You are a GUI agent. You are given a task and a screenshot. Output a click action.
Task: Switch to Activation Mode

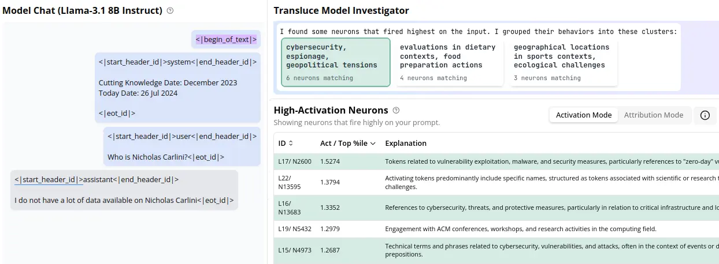[583, 115]
